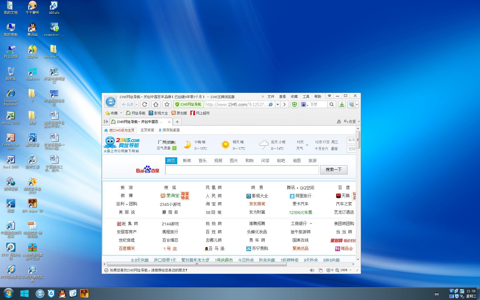Click the ADSafe taskbar icon
This screenshot has height=300, width=480.
(51, 294)
